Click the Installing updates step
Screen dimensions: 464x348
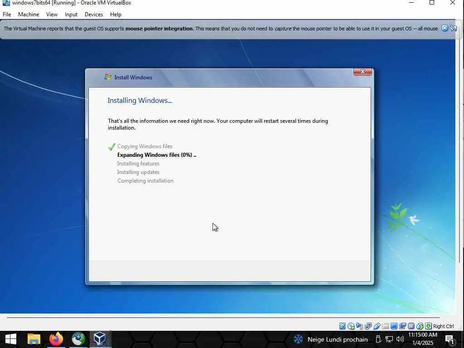[138, 172]
